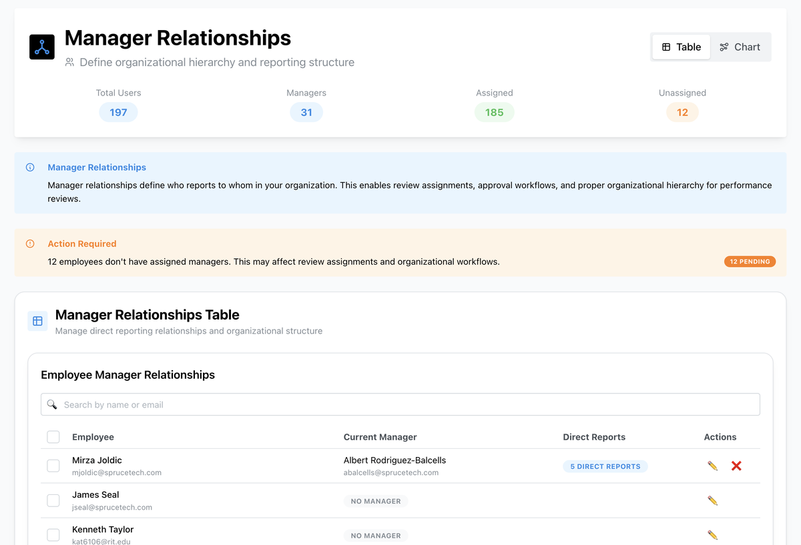Click the Assigned count 185
Viewport: 801px width, 545px height.
[x=495, y=112]
